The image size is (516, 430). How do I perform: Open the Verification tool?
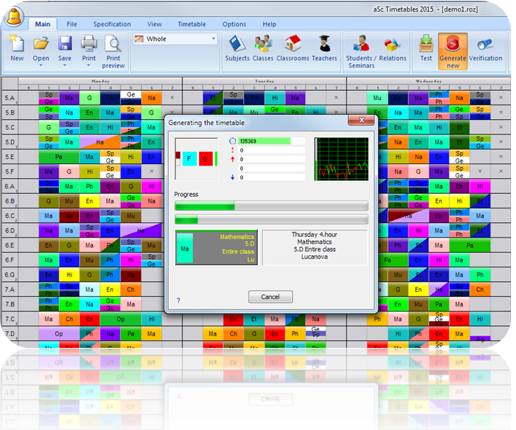coord(485,48)
